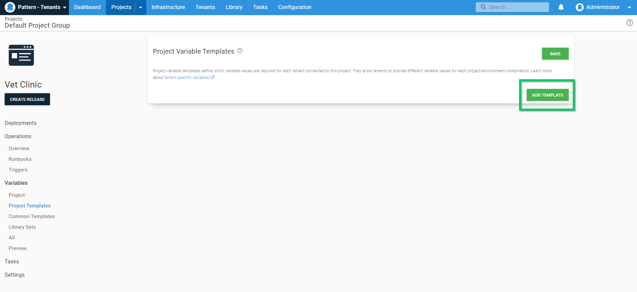Open the notifications bell
The image size is (637, 292).
point(561,7)
